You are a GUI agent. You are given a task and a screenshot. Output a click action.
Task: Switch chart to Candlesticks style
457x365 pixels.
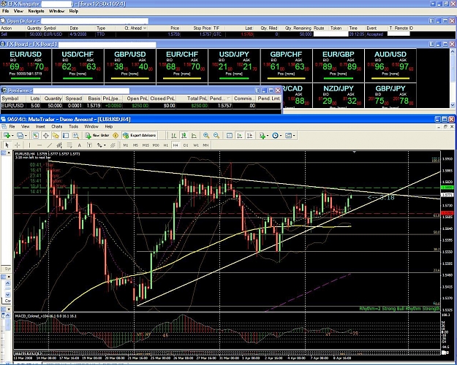click(184, 135)
